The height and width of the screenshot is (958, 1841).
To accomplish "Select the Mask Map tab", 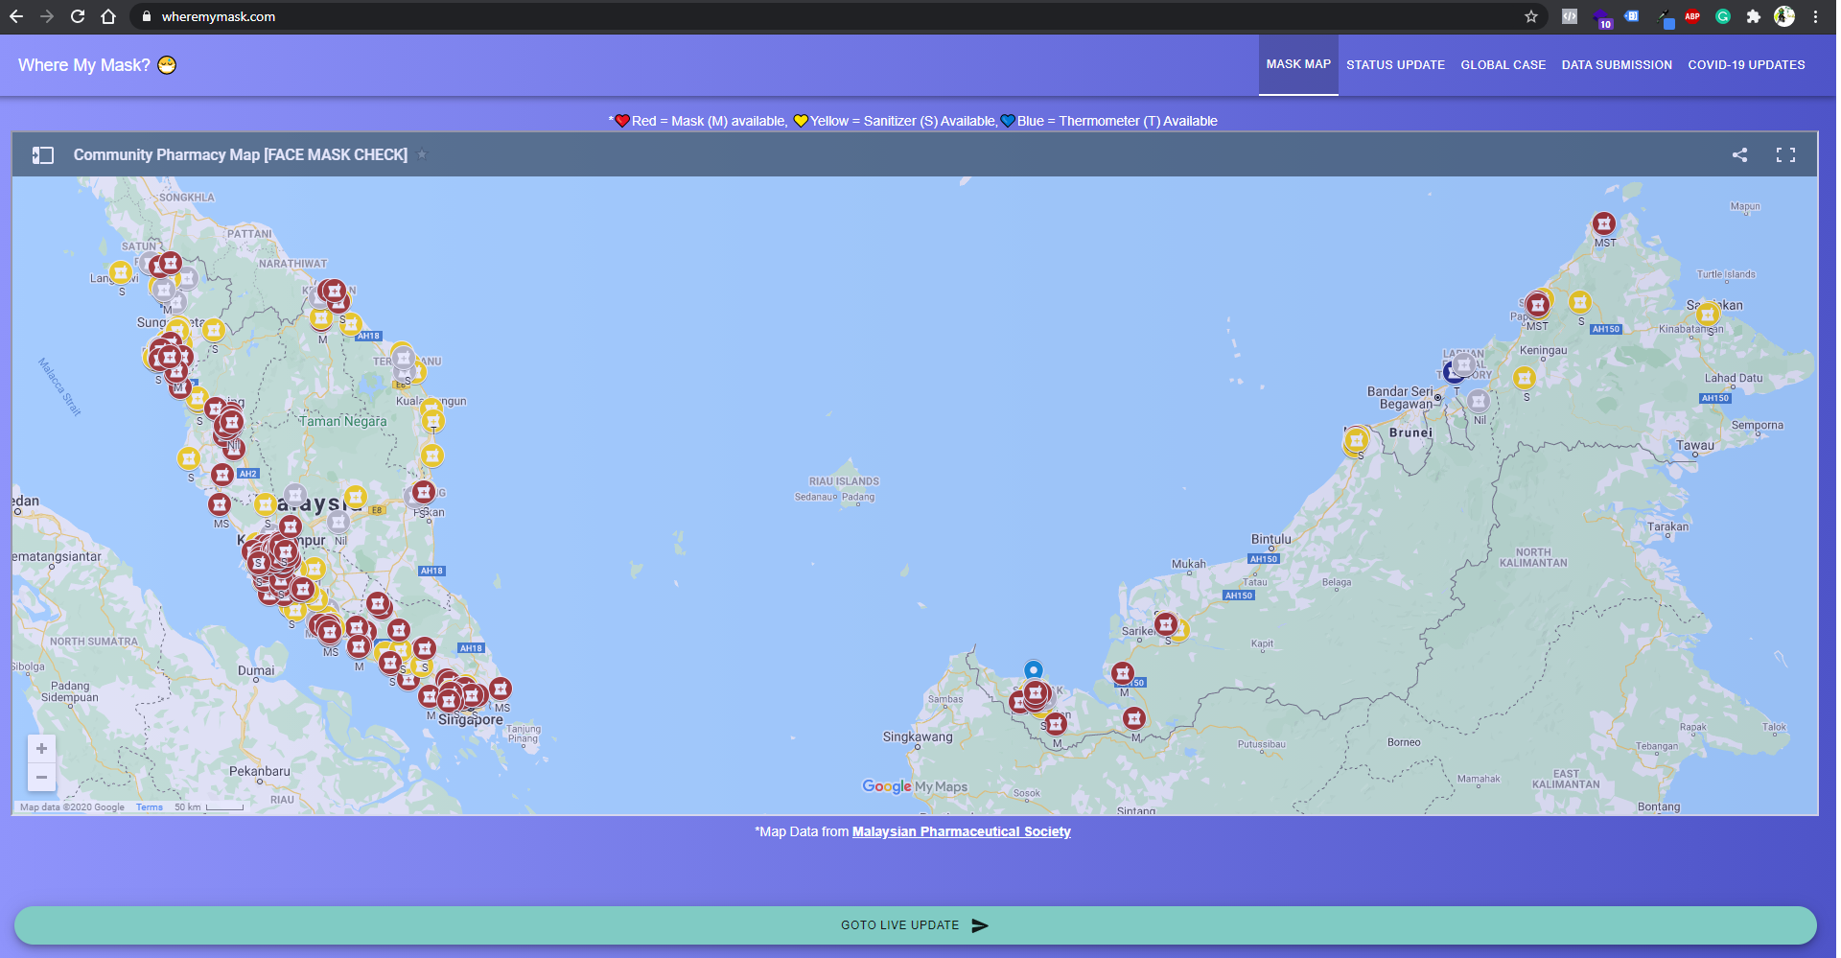I will (1297, 64).
